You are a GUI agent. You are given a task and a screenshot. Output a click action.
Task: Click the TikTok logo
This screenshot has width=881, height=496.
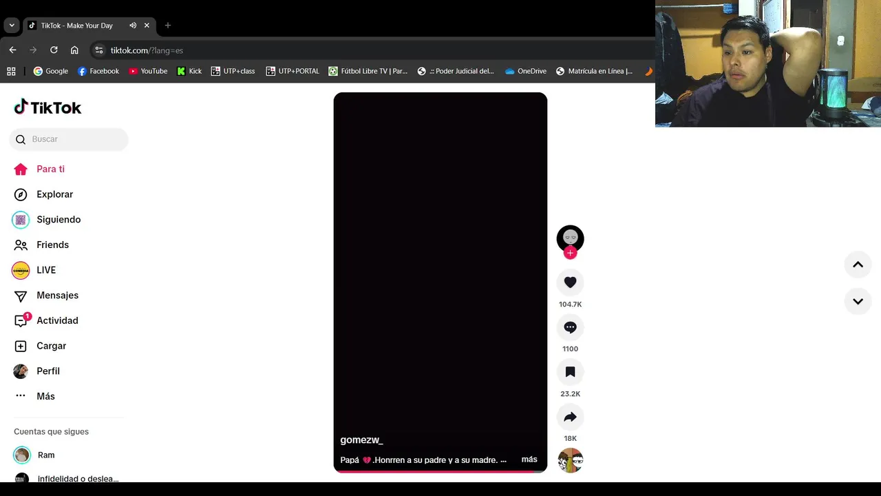47,107
